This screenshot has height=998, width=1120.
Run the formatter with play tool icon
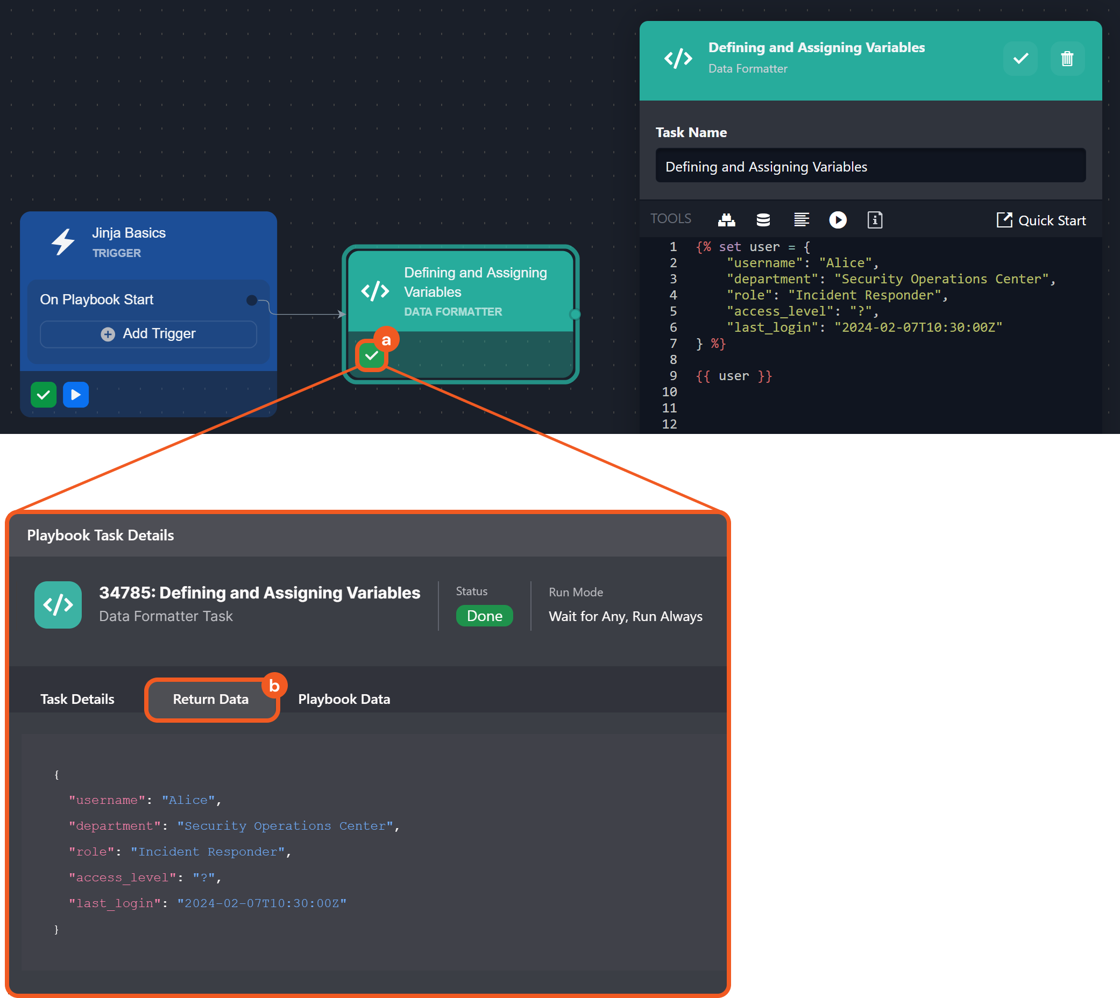pos(837,220)
